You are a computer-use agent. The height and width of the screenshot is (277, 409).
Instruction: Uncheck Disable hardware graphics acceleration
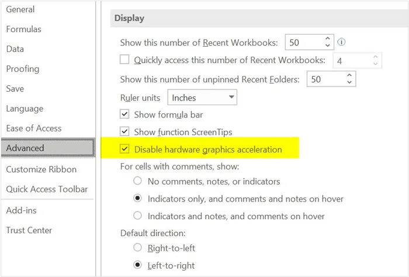[x=124, y=149]
